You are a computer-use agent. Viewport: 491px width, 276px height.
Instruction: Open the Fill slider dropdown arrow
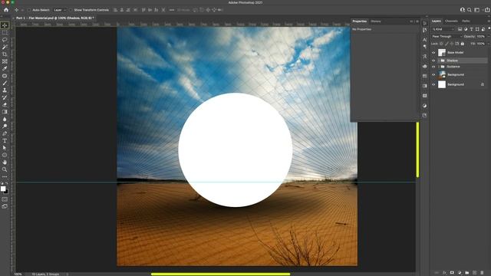pos(488,44)
